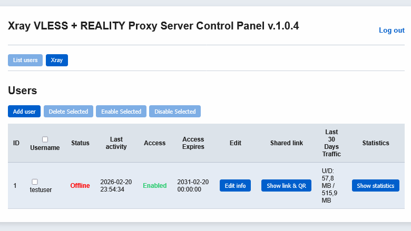Image resolution: width=411 pixels, height=231 pixels.
Task: Click the green Enabled access label
Action: click(x=154, y=186)
